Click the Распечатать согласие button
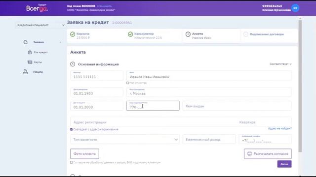The image size is (316, 177). coord(268,154)
